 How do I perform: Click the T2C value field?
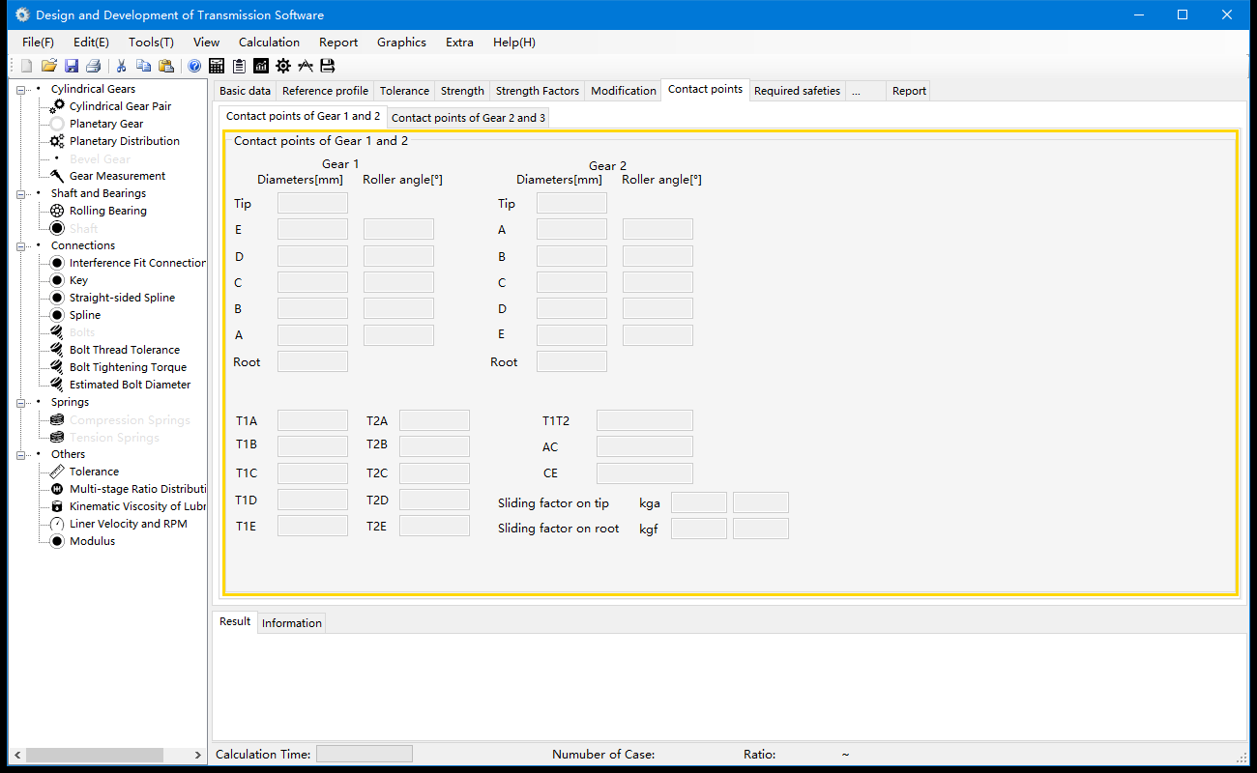click(x=434, y=472)
